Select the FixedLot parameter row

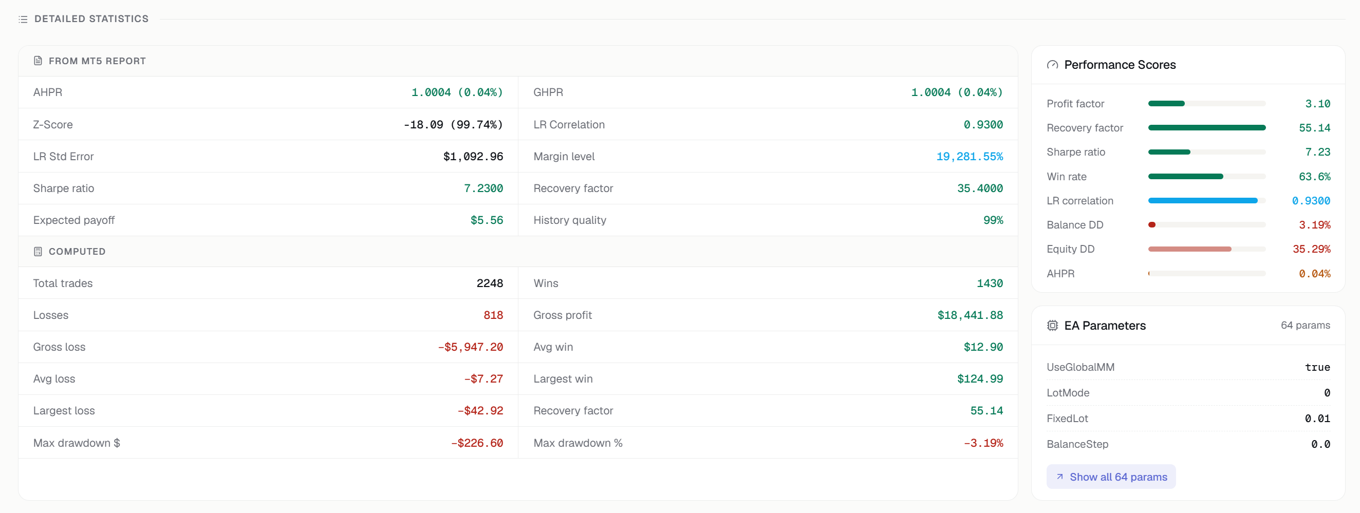click(1188, 419)
